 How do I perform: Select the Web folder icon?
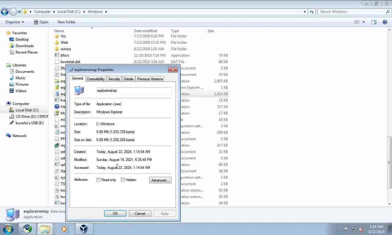pos(57,43)
